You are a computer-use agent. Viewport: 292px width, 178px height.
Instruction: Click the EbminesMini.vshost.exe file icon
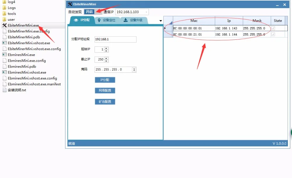(x=4, y=72)
